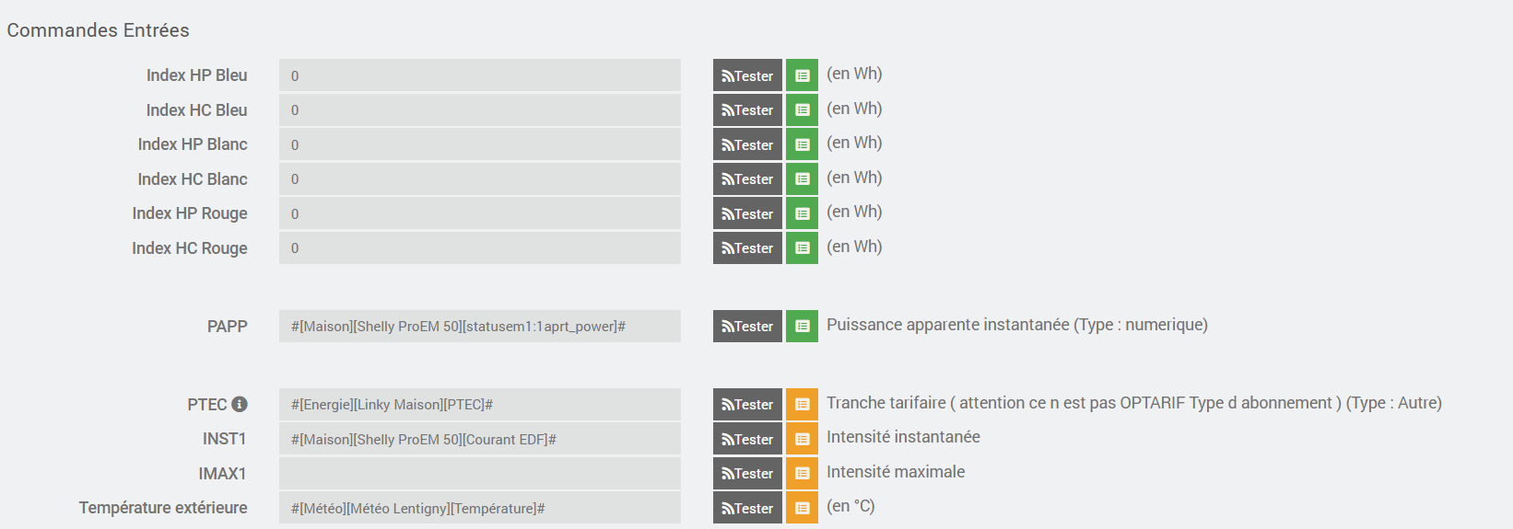
Task: Open orange command picker for IMAX1
Action: pos(802,473)
